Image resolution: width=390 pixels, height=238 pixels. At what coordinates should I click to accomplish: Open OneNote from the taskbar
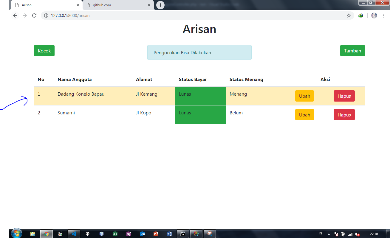pos(129,234)
